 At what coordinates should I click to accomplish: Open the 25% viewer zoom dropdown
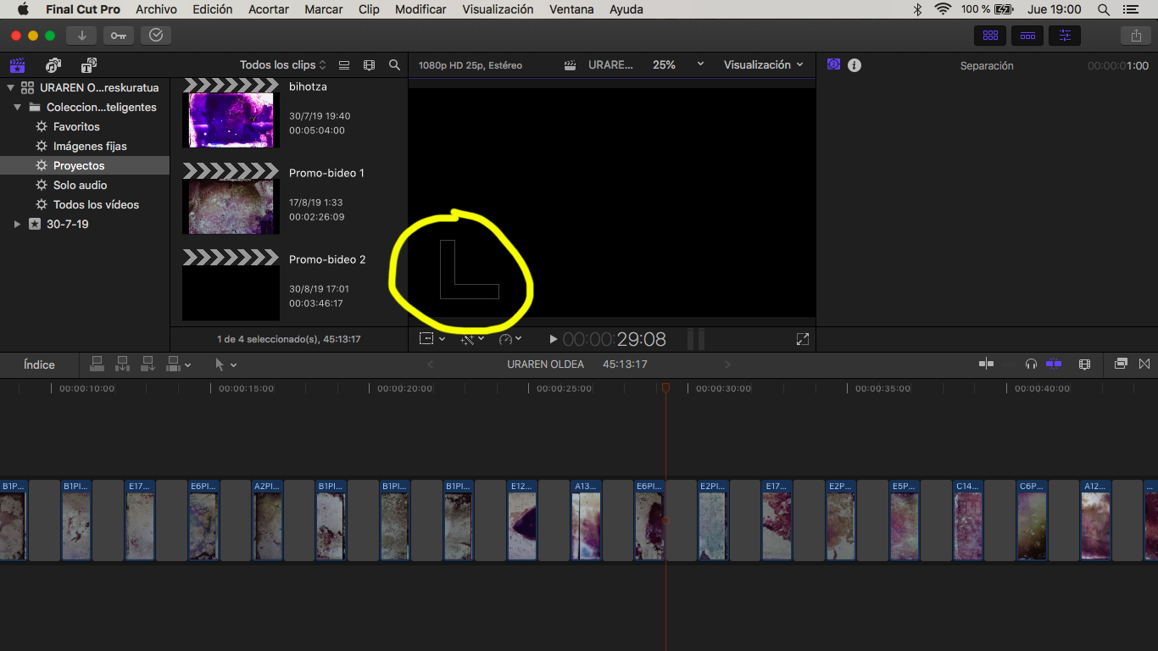(677, 65)
